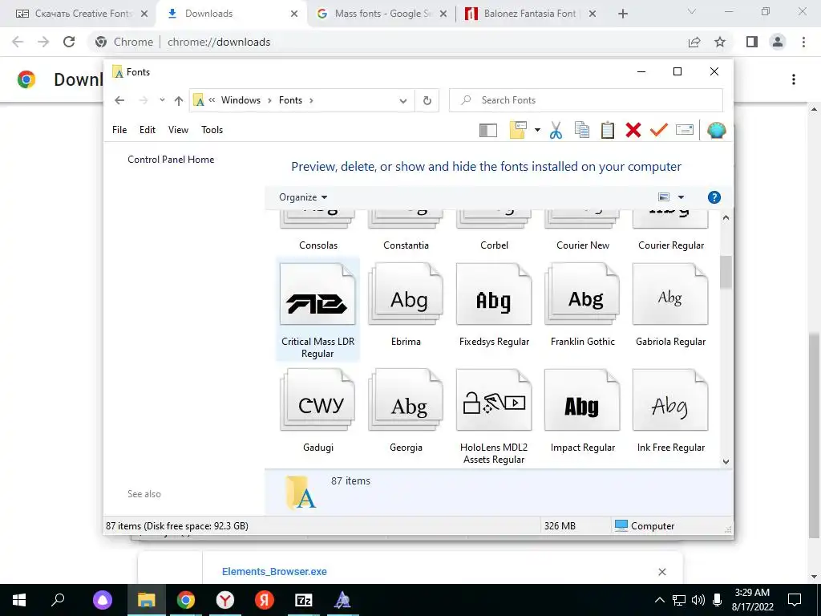Open the File menu
The height and width of the screenshot is (616, 821).
pos(119,129)
